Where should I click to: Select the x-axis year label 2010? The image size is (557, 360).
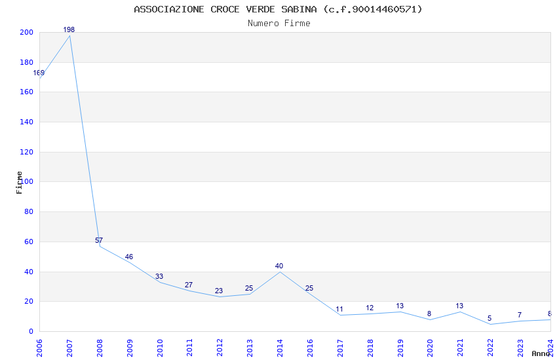[x=159, y=348]
